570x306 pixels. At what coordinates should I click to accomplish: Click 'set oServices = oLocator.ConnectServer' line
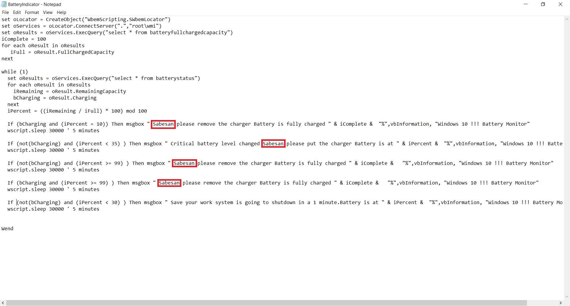click(x=82, y=26)
